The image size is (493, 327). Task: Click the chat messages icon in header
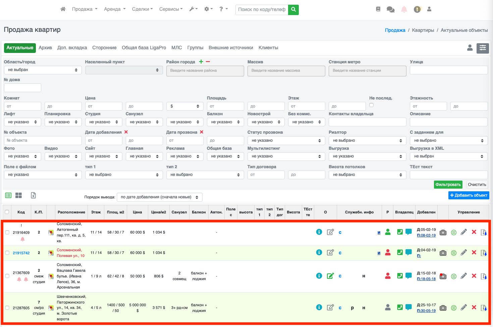(x=390, y=9)
